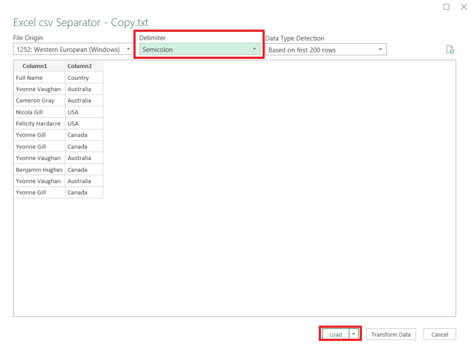Click the Cancel button

tap(439, 334)
